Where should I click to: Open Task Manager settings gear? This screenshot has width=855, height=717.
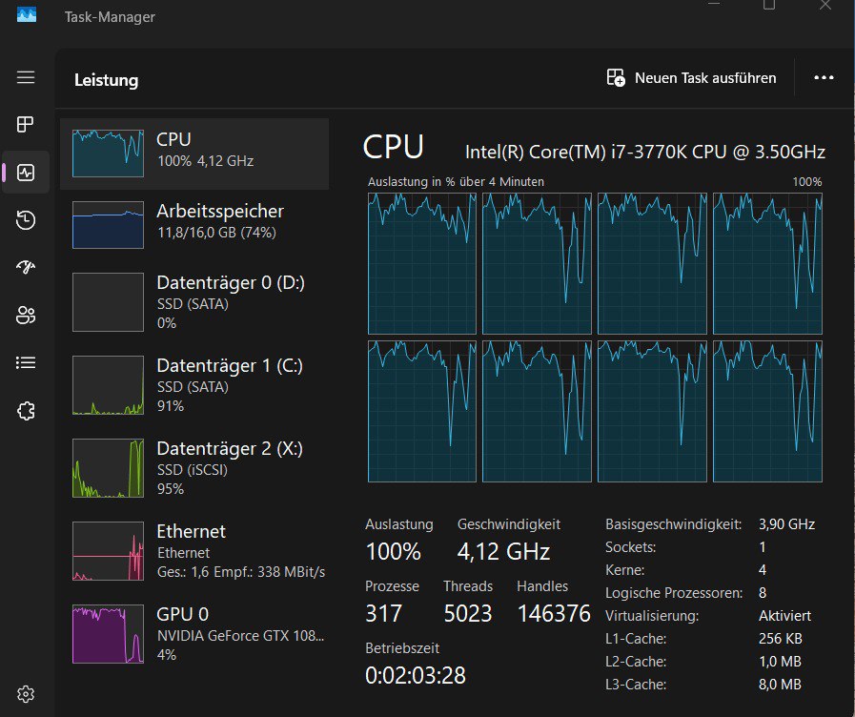[26, 694]
